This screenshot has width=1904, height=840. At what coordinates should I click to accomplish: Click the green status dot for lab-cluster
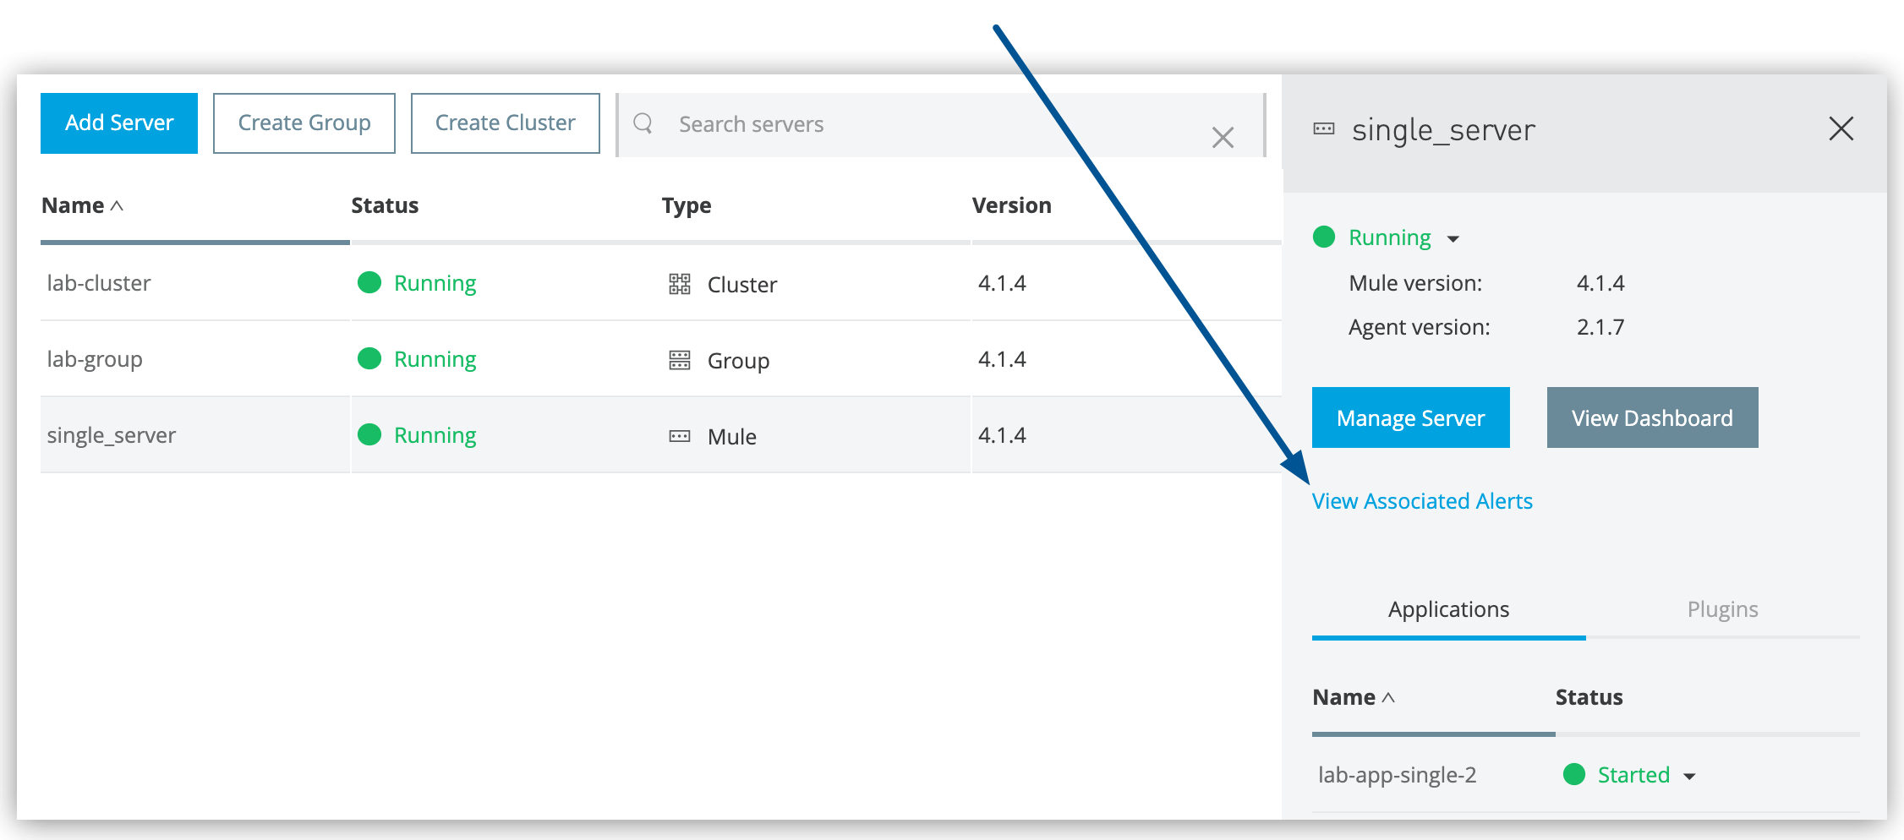[369, 283]
